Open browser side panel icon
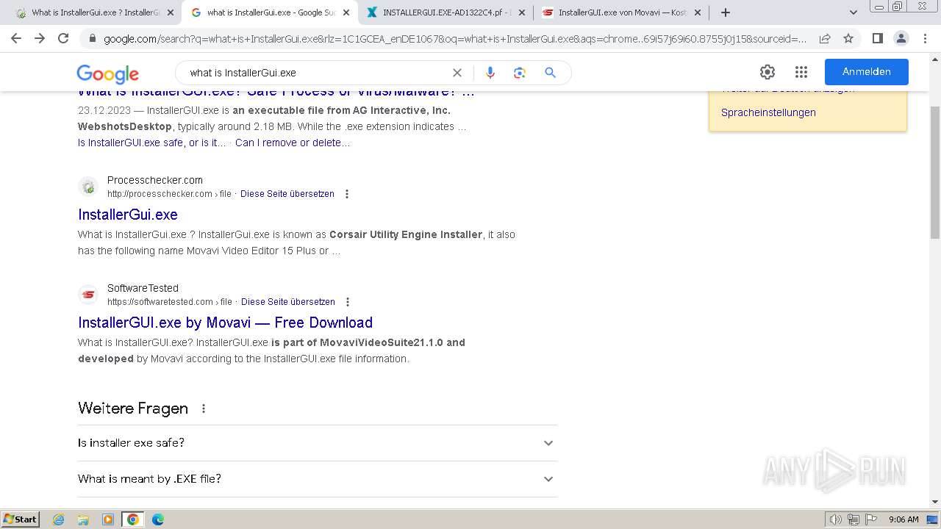The width and height of the screenshot is (941, 529). (877, 38)
